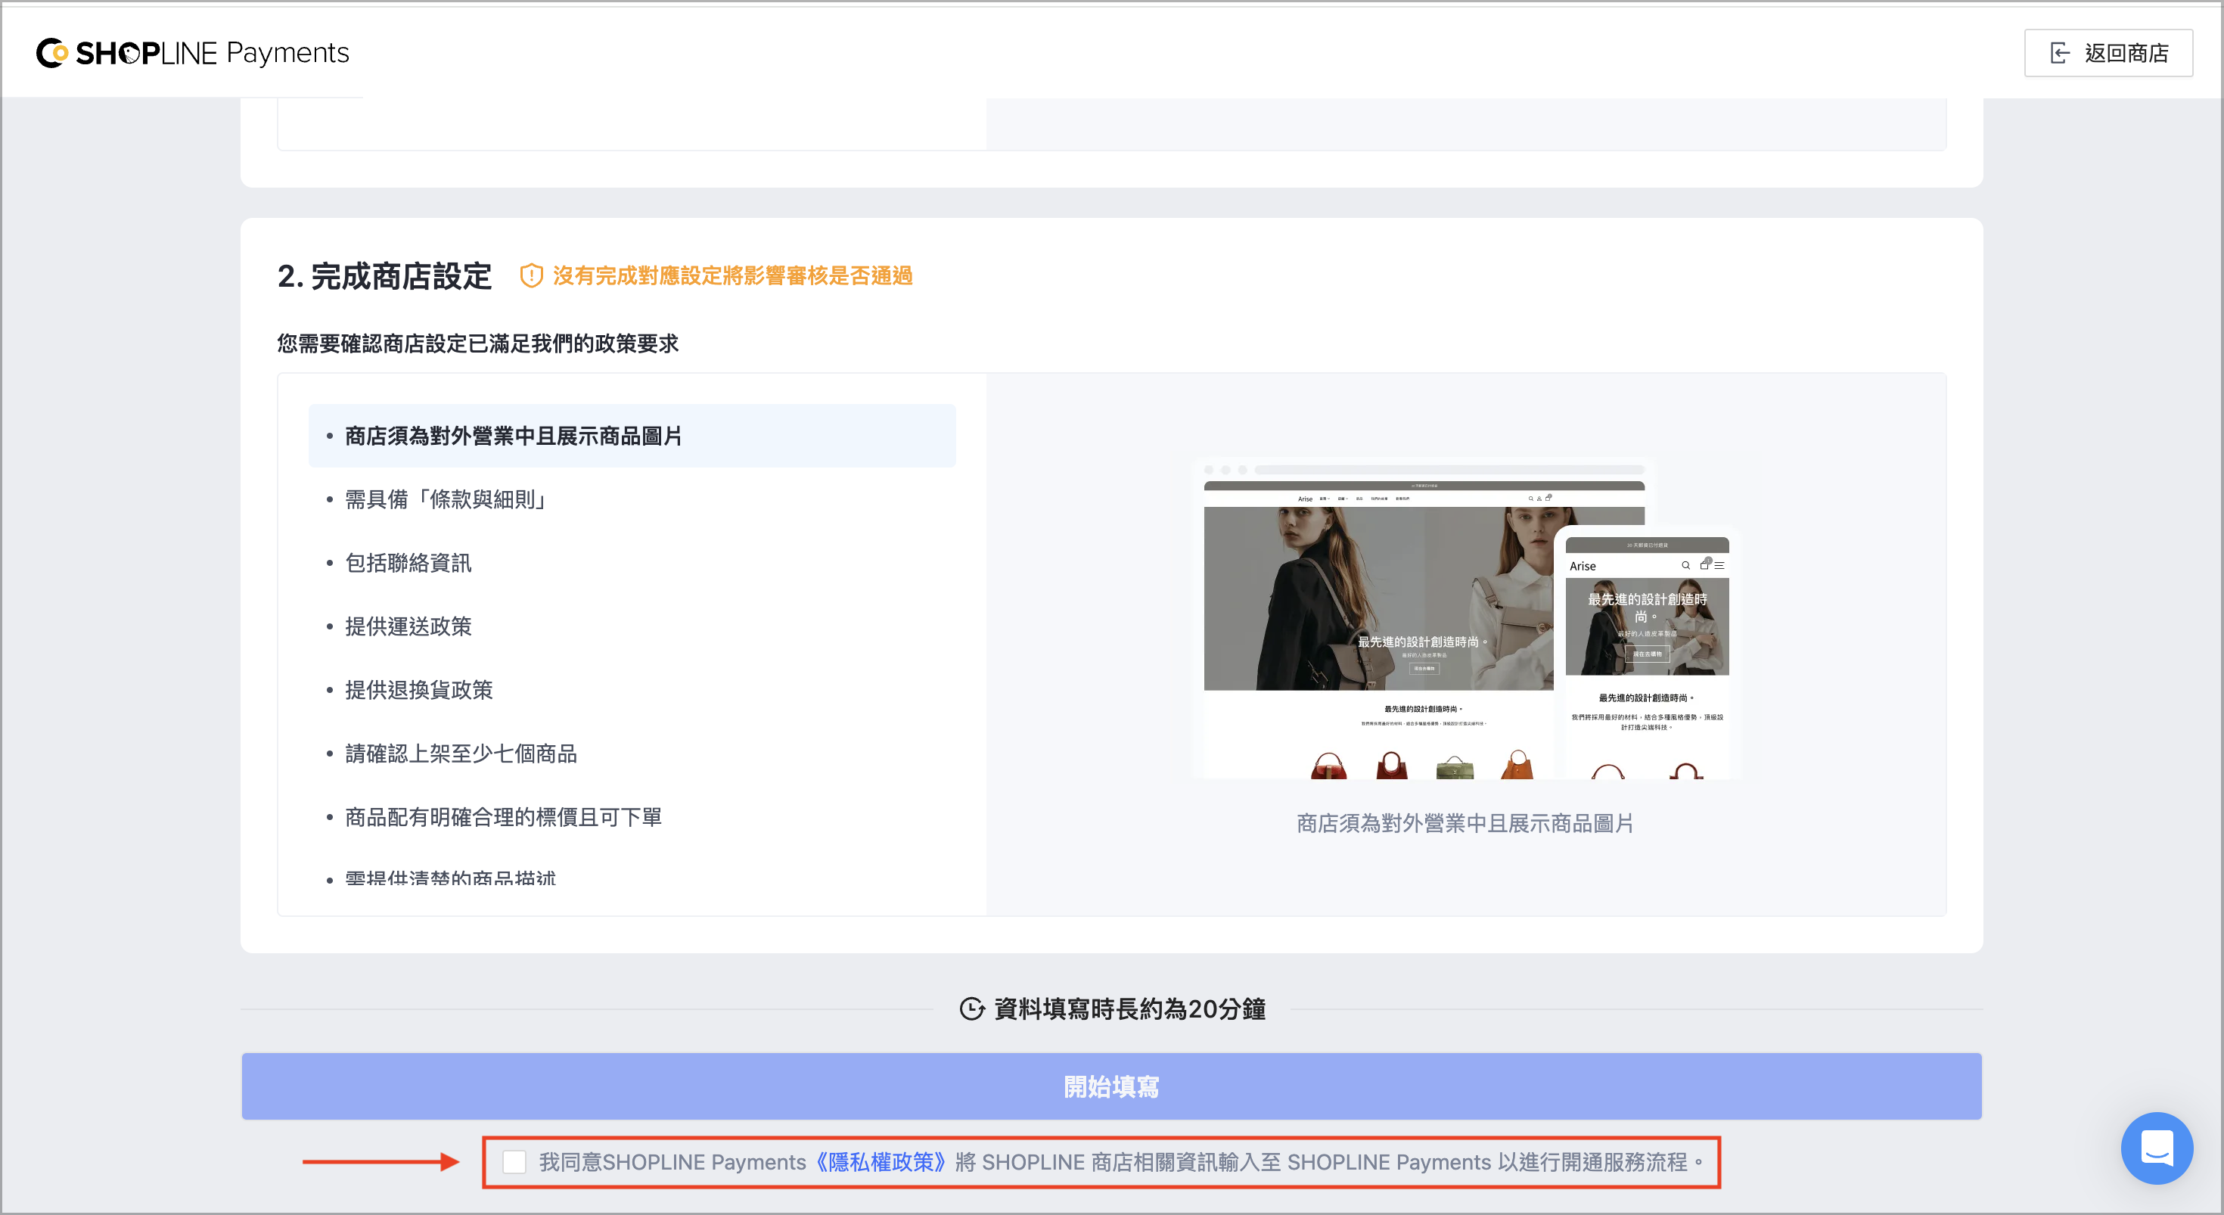Click the 沒有完成對應設定將影響審核是否通過 warning text
The height and width of the screenshot is (1215, 2224).
733,275
